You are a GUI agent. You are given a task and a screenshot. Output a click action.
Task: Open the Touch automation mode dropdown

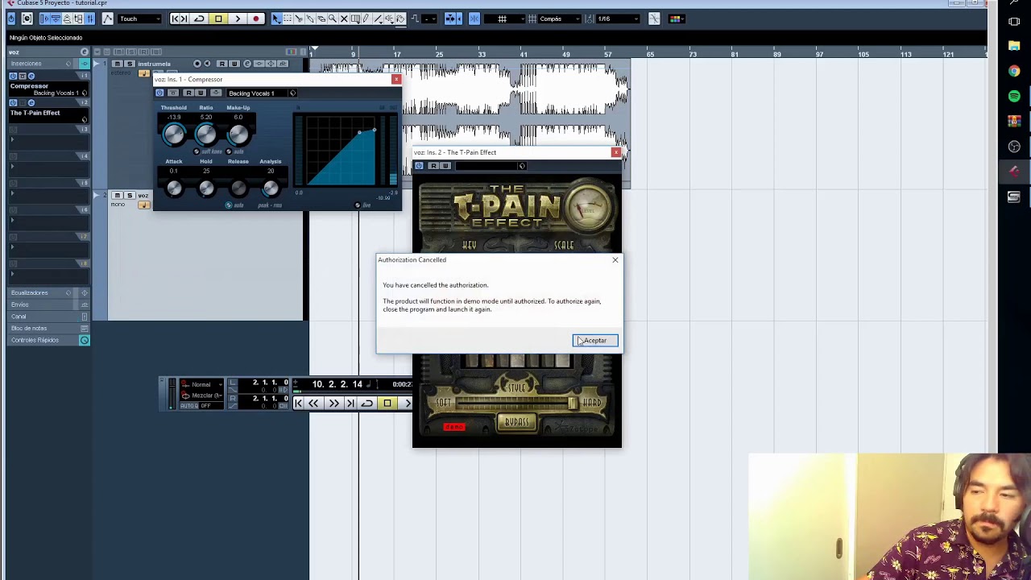coord(139,19)
